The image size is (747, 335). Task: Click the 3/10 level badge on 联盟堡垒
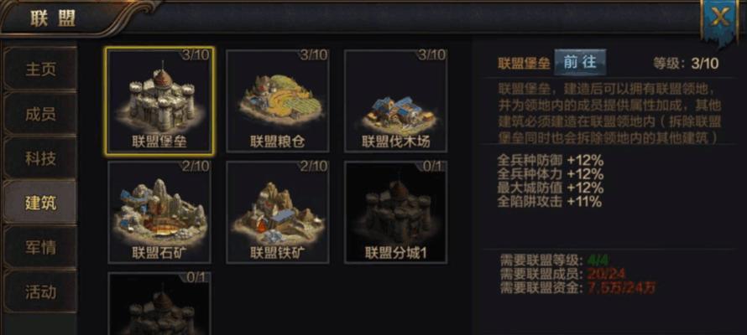pyautogui.click(x=196, y=55)
